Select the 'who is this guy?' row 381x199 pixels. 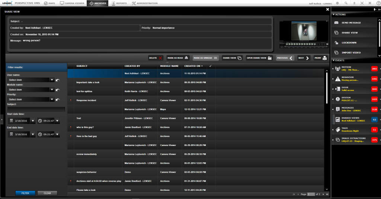(x=196, y=127)
